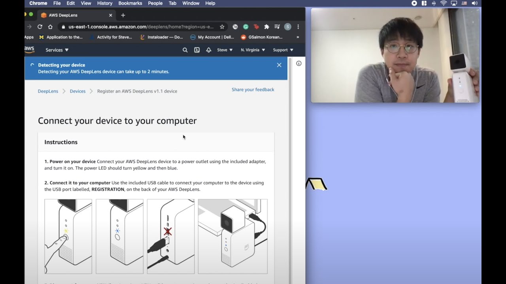Click the Register an AWS DeepLens v1.1 device text
This screenshot has width=506, height=284.
(x=137, y=91)
